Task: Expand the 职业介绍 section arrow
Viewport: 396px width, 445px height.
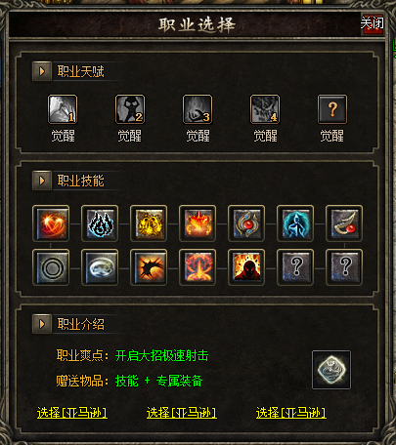Action: (42, 324)
